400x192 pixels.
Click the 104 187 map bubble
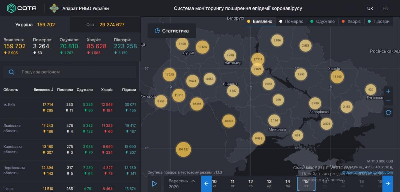click(183, 149)
